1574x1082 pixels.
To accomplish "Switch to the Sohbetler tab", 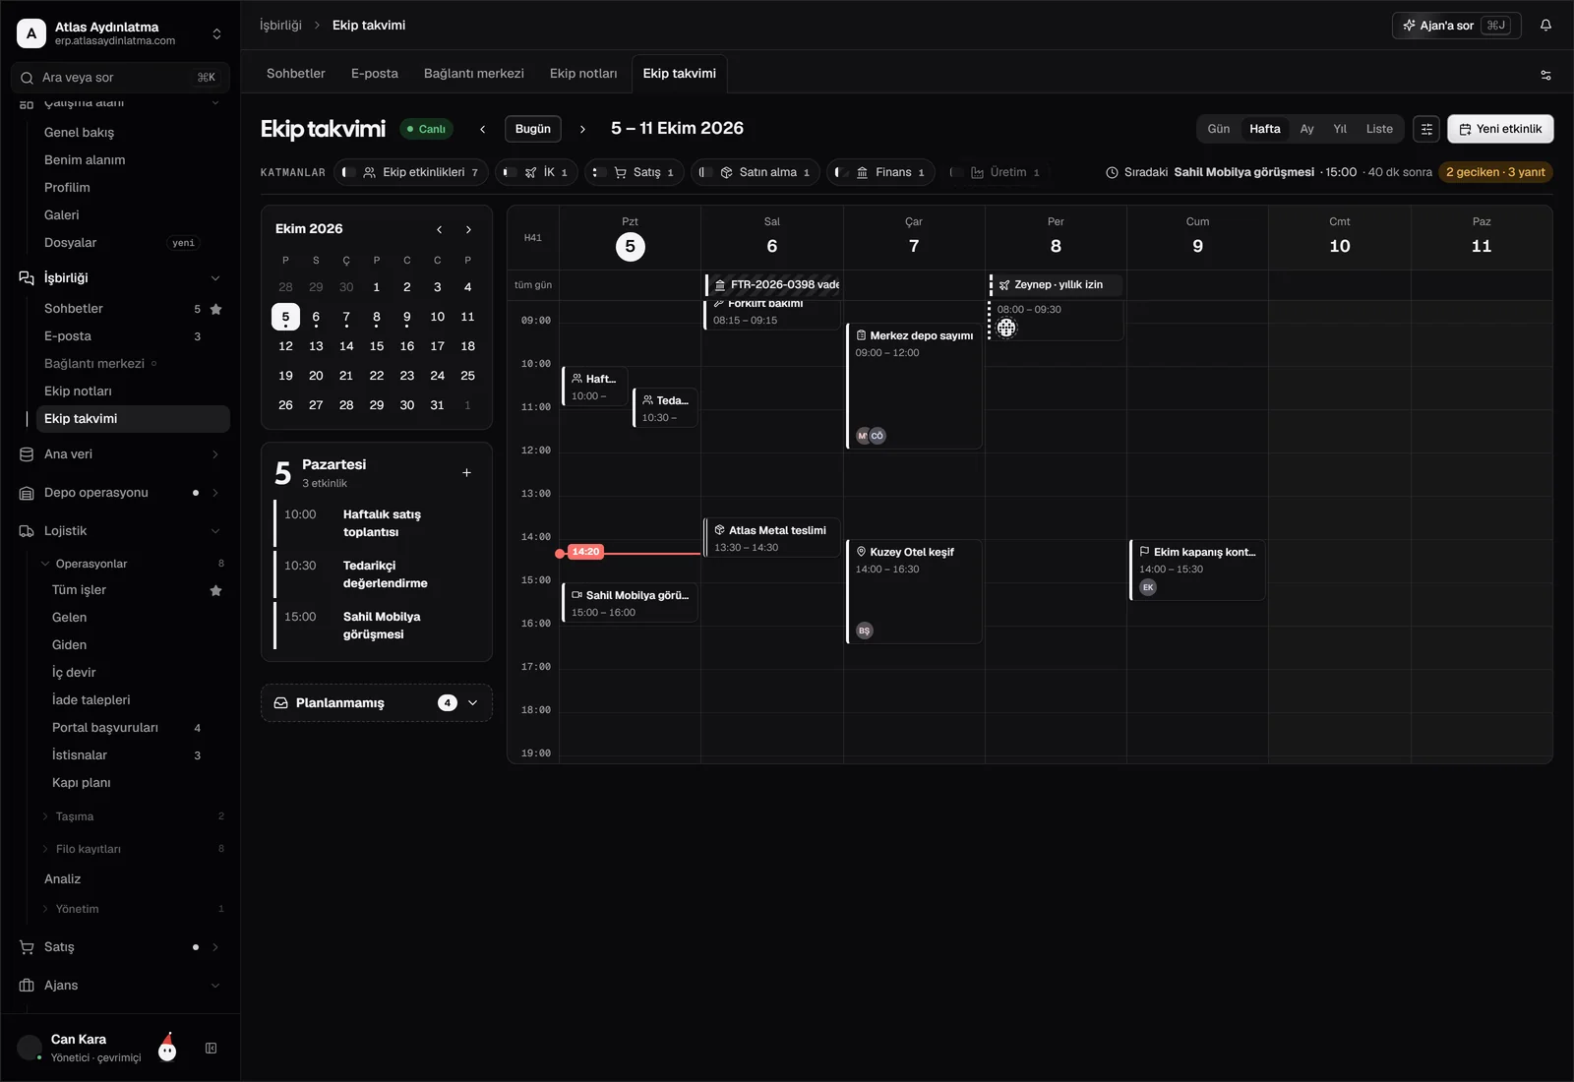I will (295, 74).
